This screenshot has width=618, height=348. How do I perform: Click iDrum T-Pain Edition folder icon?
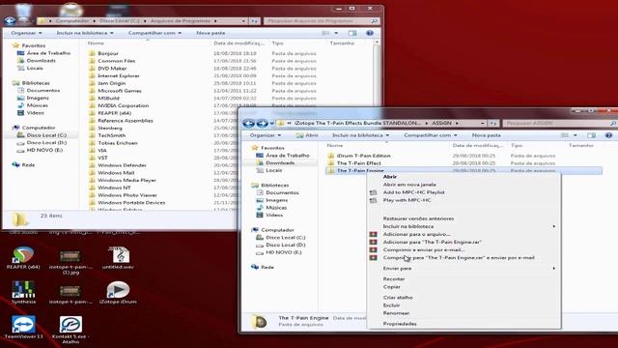tap(331, 156)
